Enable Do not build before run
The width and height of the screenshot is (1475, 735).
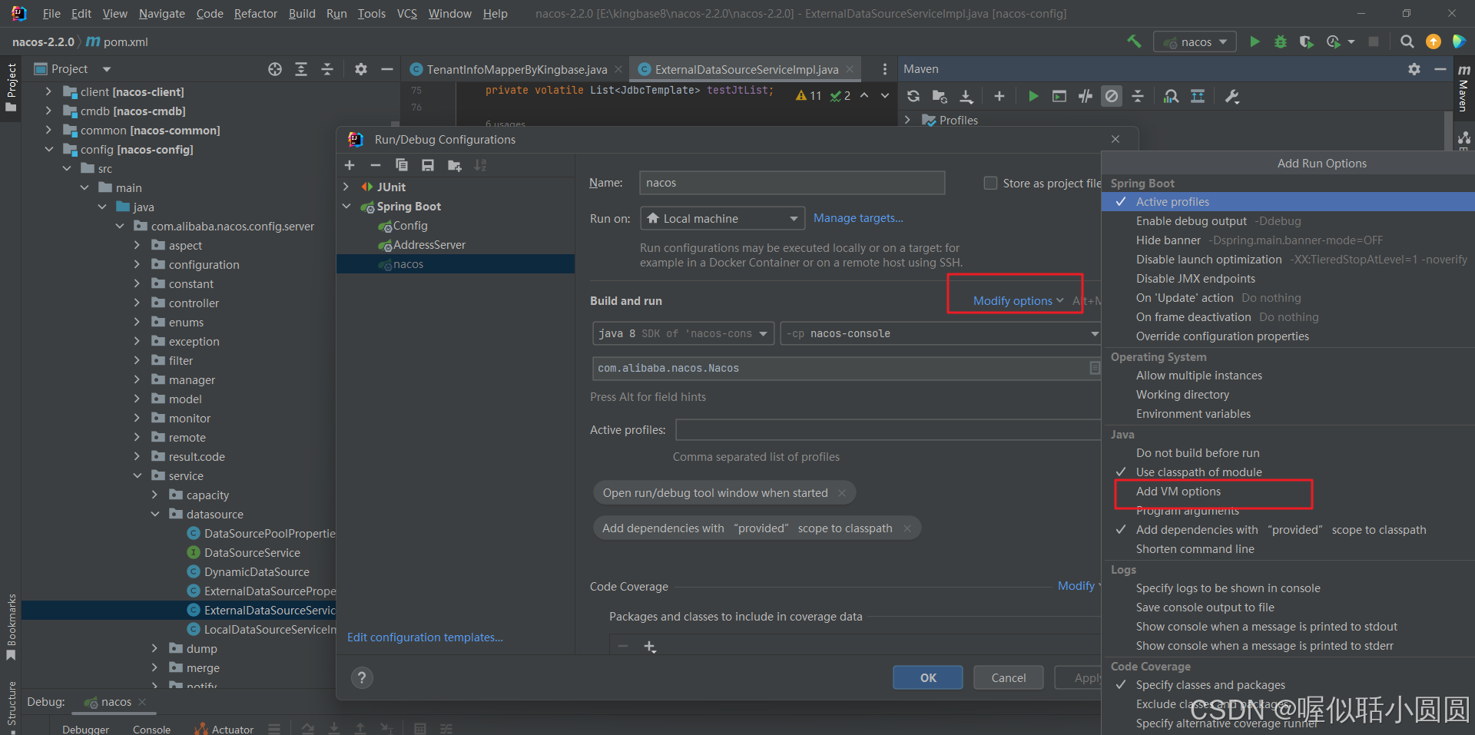[x=1288, y=453]
